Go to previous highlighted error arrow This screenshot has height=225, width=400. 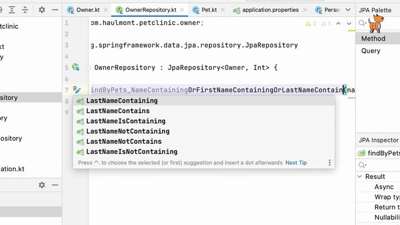338,24
